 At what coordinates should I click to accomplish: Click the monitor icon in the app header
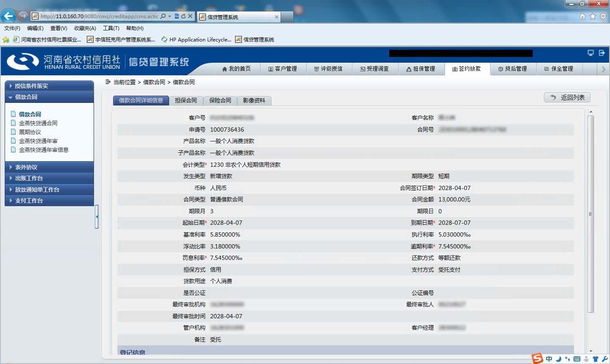591,53
